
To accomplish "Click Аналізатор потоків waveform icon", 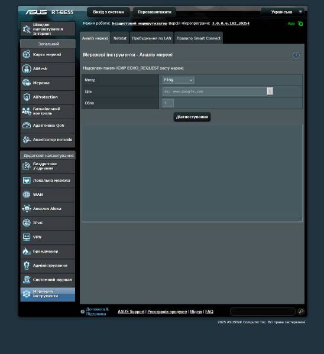I will pyautogui.click(x=27, y=139).
